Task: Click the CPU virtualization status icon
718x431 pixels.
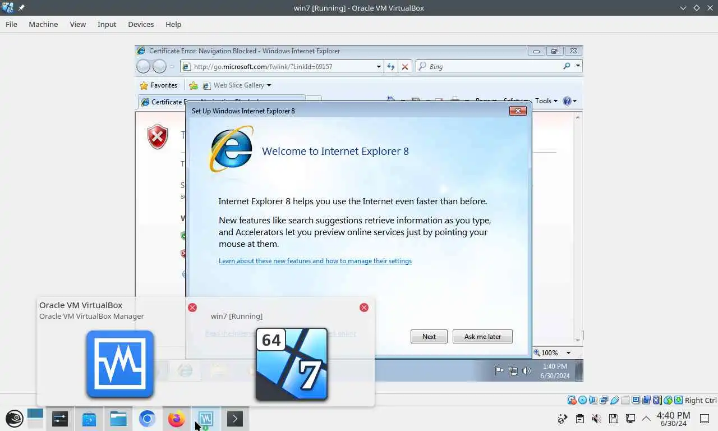Action: 657,400
